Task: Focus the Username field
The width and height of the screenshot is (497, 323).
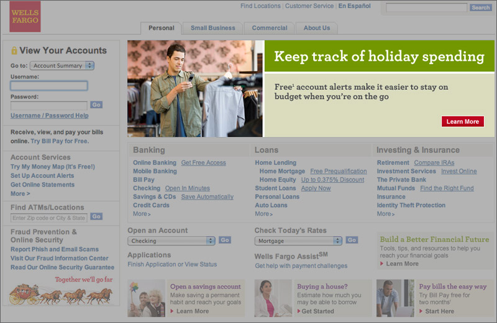Action: (x=49, y=86)
